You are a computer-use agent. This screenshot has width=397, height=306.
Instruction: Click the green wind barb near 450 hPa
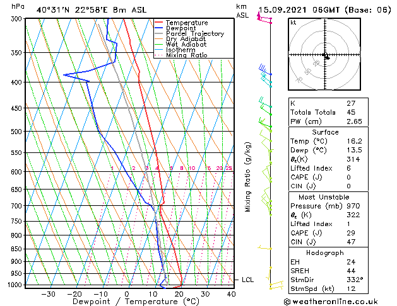[263, 105]
